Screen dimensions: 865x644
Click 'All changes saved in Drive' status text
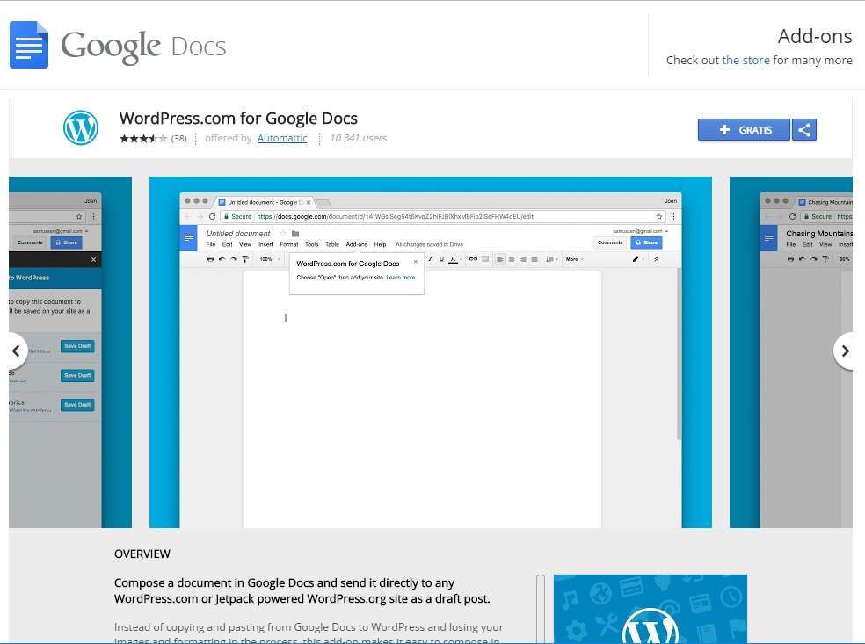pos(429,244)
